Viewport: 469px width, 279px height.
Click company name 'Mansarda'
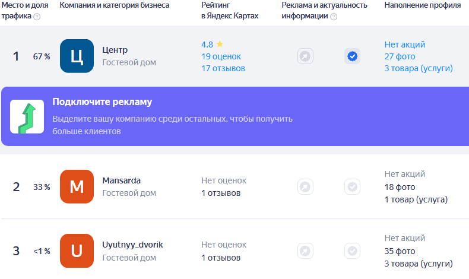pyautogui.click(x=122, y=180)
